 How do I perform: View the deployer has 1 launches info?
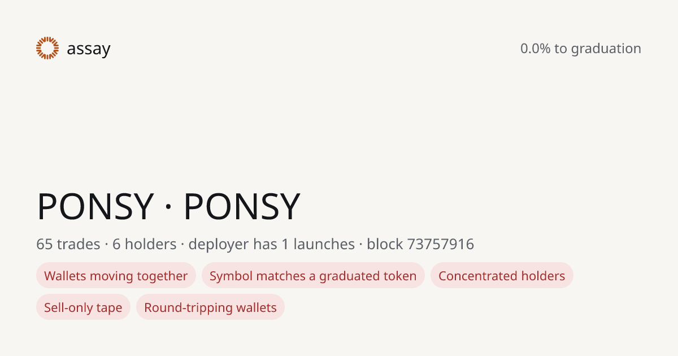[272, 244]
